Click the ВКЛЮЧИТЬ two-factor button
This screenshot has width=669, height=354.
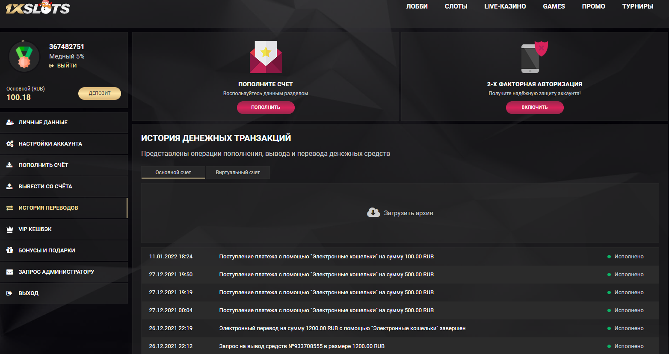point(535,107)
